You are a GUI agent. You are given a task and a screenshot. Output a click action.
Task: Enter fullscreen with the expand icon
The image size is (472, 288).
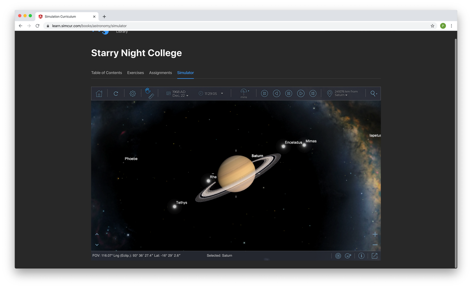(374, 256)
